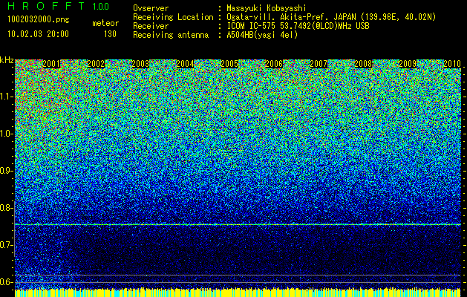This screenshot has height=297, width=467.
Task: Click the 1.0 kHz axis tick label
Action: (x=6, y=134)
